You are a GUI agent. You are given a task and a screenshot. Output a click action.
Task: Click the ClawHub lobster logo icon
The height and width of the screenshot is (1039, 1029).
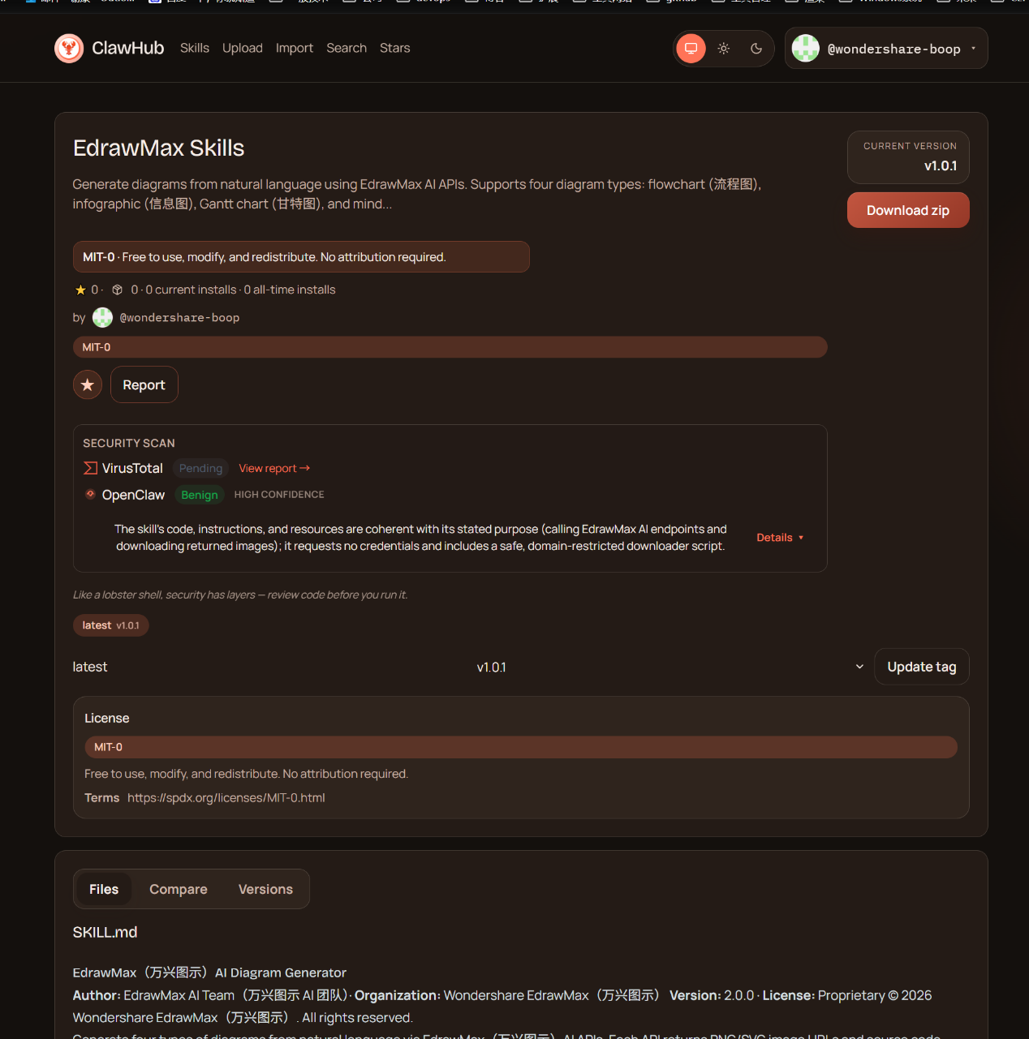pos(69,49)
